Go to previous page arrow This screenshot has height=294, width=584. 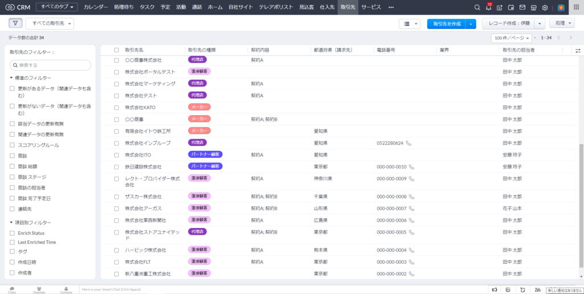pos(560,38)
